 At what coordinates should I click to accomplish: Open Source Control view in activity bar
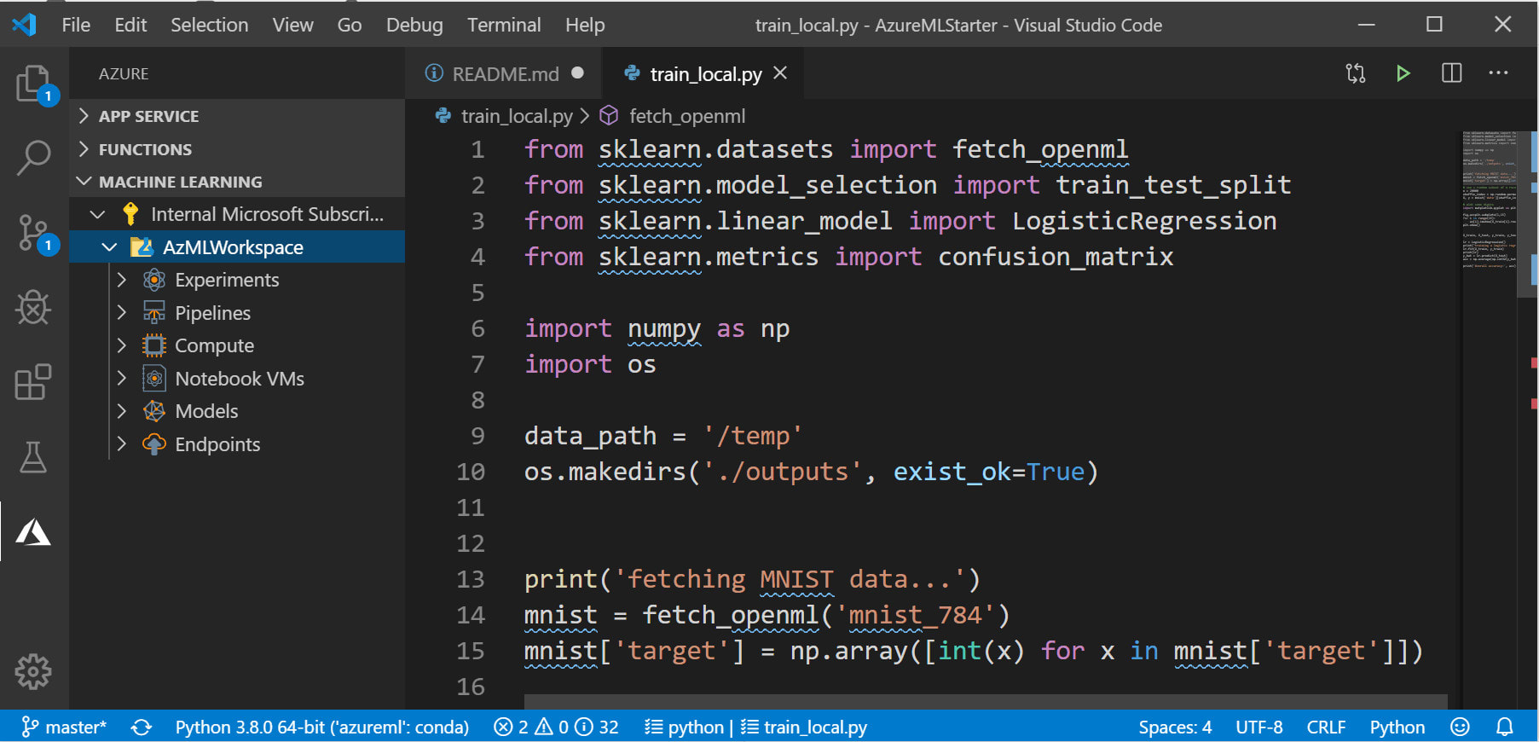(x=33, y=233)
